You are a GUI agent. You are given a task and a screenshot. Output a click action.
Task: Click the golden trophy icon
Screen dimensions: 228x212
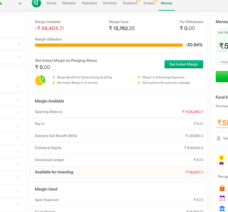click(221, 160)
